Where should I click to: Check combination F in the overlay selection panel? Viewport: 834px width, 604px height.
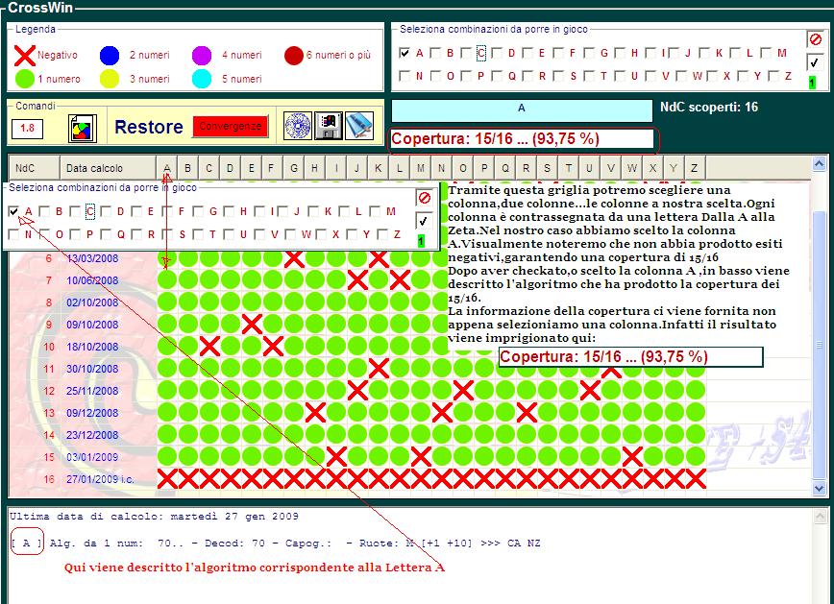167,211
